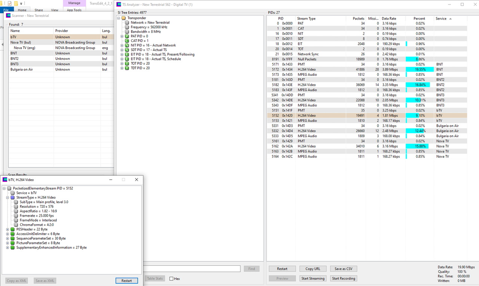The image size is (479, 286).
Task: Click the green C icon beside CAT PID = 1
Action: pyautogui.click(x=127, y=41)
